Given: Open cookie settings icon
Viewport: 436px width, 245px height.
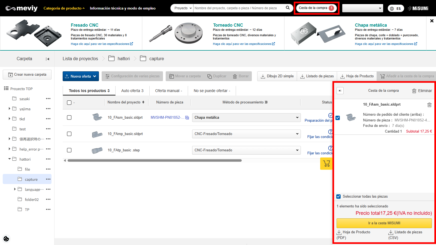Looking at the screenshot, I should point(6,239).
